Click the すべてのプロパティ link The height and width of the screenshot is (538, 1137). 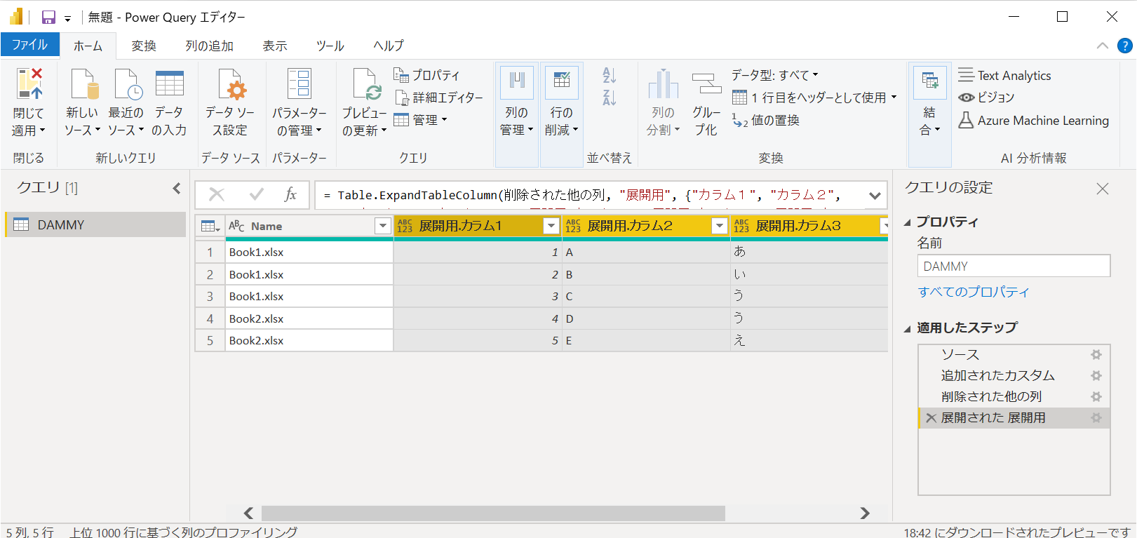pos(973,292)
